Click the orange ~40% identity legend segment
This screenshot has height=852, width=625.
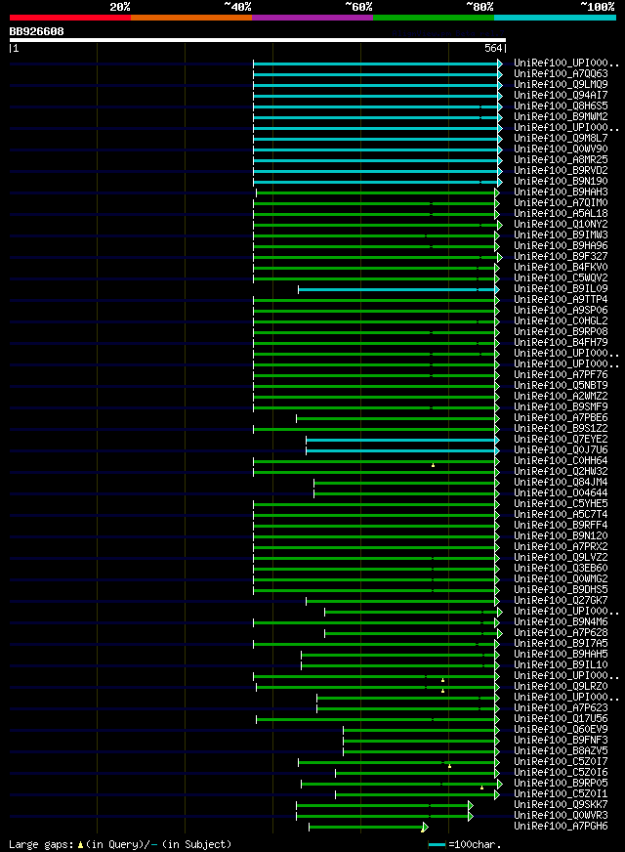tap(191, 18)
